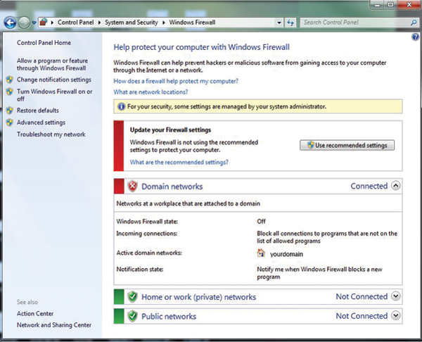Click Not Connected status of Public networks
This screenshot has width=422, height=342.
(362, 316)
